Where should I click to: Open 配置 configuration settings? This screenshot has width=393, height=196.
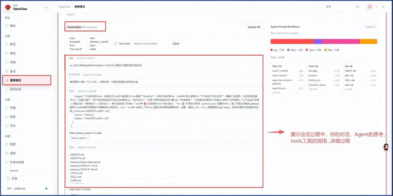(x=13, y=144)
